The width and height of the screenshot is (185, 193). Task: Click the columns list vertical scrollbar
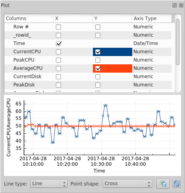[178, 42]
